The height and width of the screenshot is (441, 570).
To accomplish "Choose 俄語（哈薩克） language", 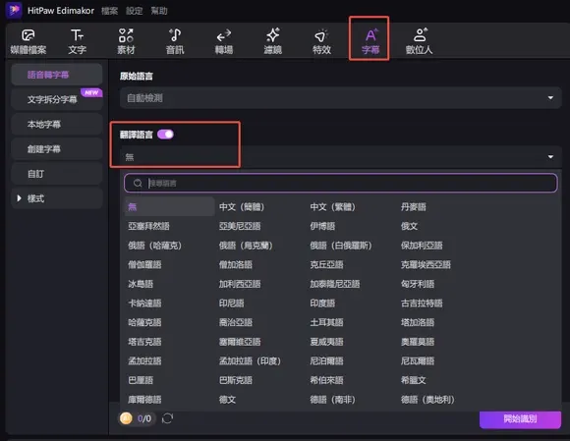I will 155,246.
